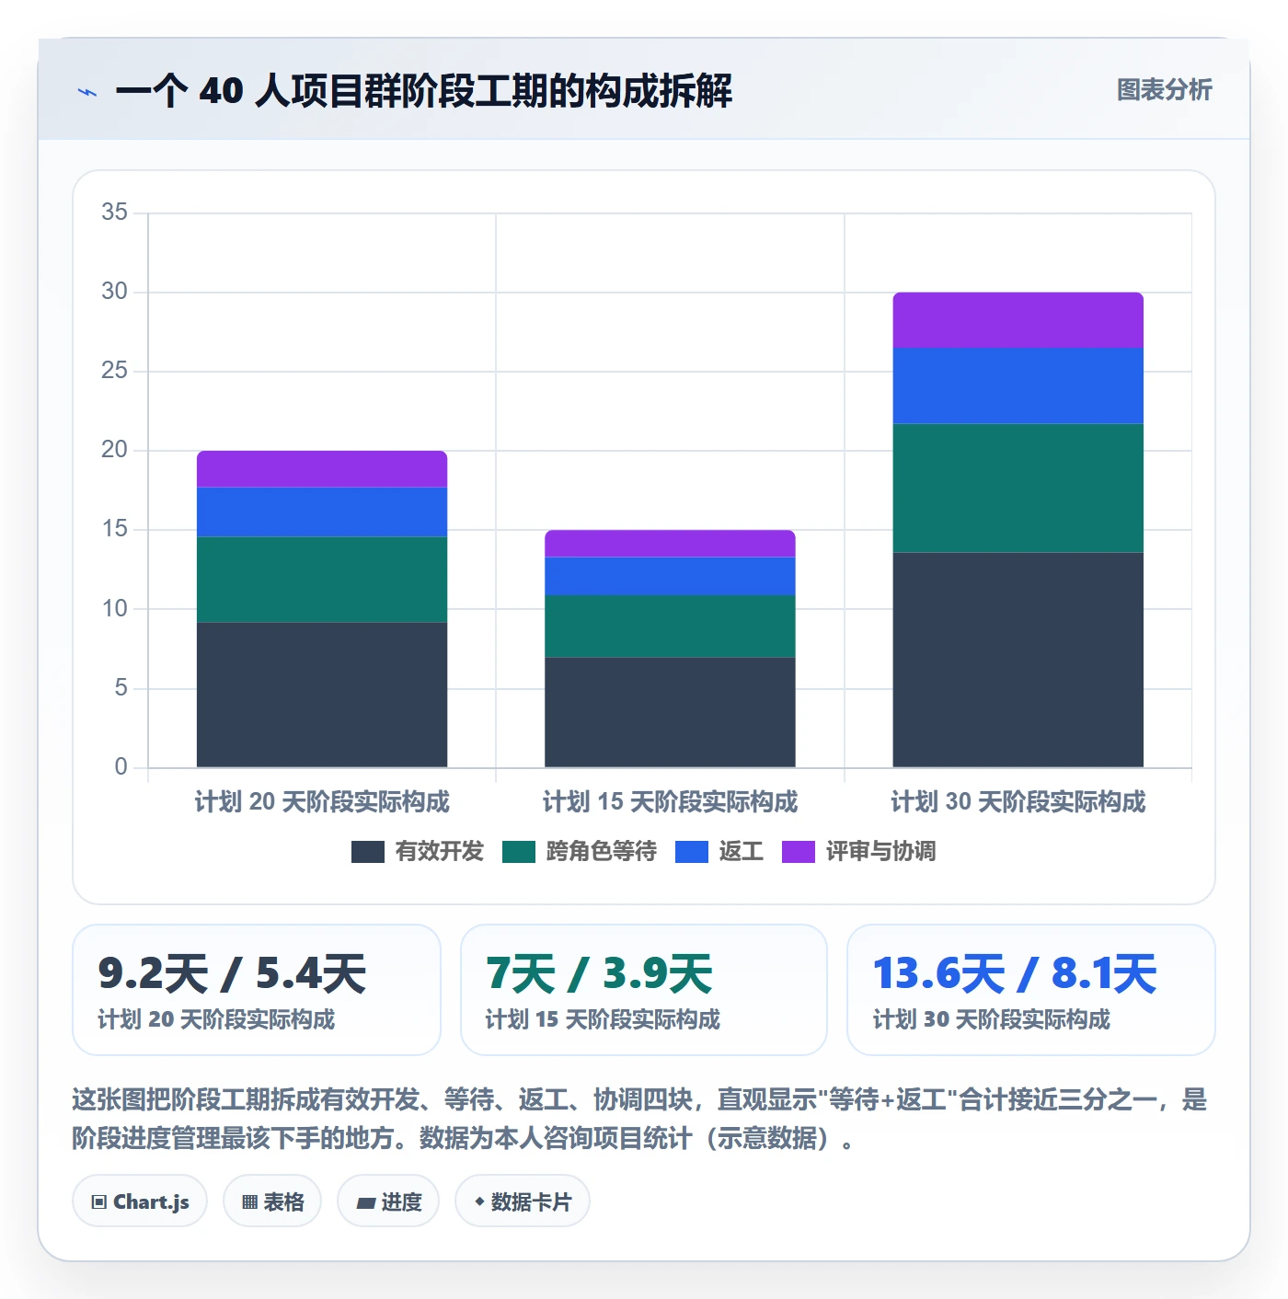Click 评审与协调 segment of 计划 15 天 bar
This screenshot has width=1288, height=1299.
point(670,544)
